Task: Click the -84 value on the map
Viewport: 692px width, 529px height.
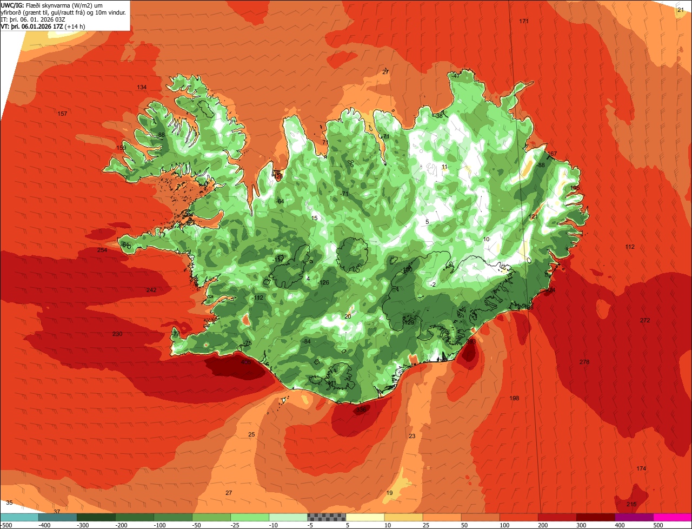Action: pos(307,341)
